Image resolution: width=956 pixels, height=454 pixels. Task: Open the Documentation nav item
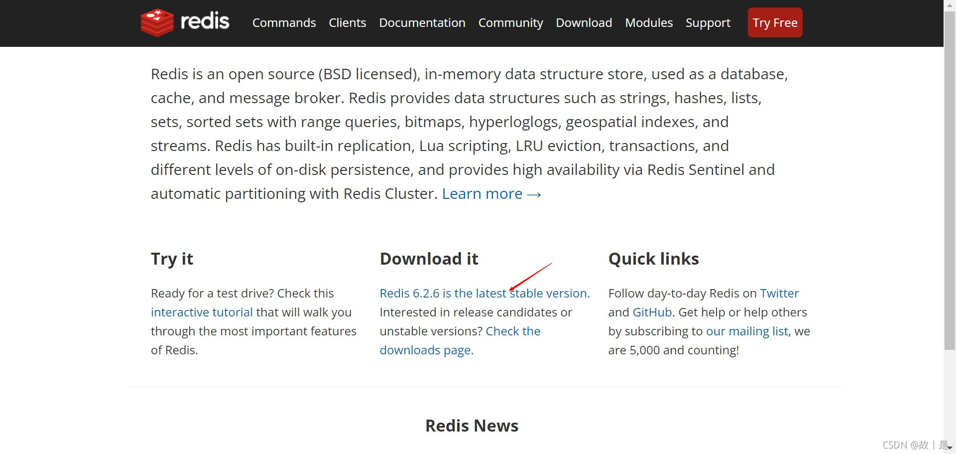[422, 23]
